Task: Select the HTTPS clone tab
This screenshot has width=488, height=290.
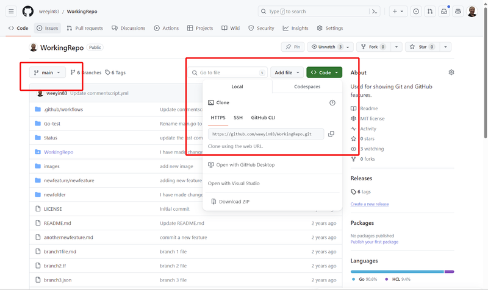Action: coord(218,118)
